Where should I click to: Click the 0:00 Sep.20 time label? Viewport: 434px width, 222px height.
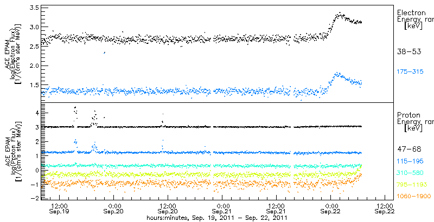(x=113, y=209)
